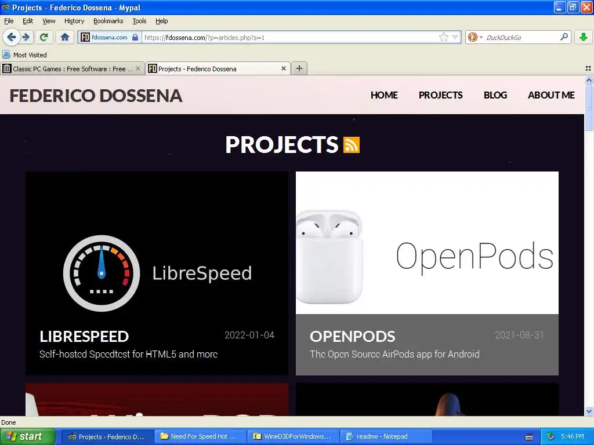Open the Bookmarks menu
Screen dimensions: 594x445
[108, 21]
